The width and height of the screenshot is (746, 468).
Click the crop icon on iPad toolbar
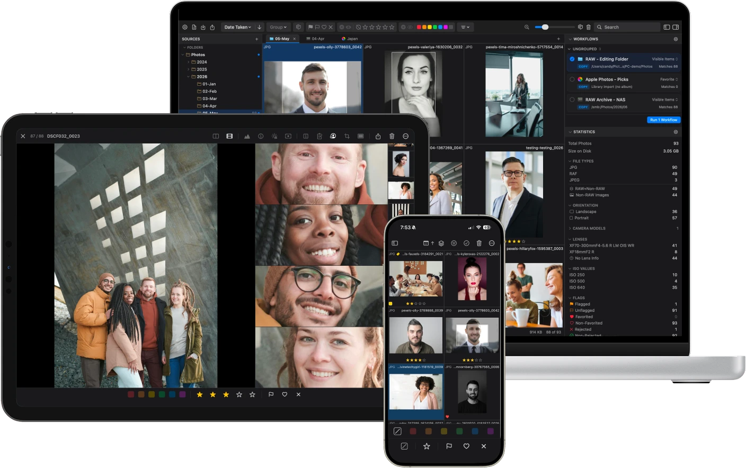click(x=347, y=136)
